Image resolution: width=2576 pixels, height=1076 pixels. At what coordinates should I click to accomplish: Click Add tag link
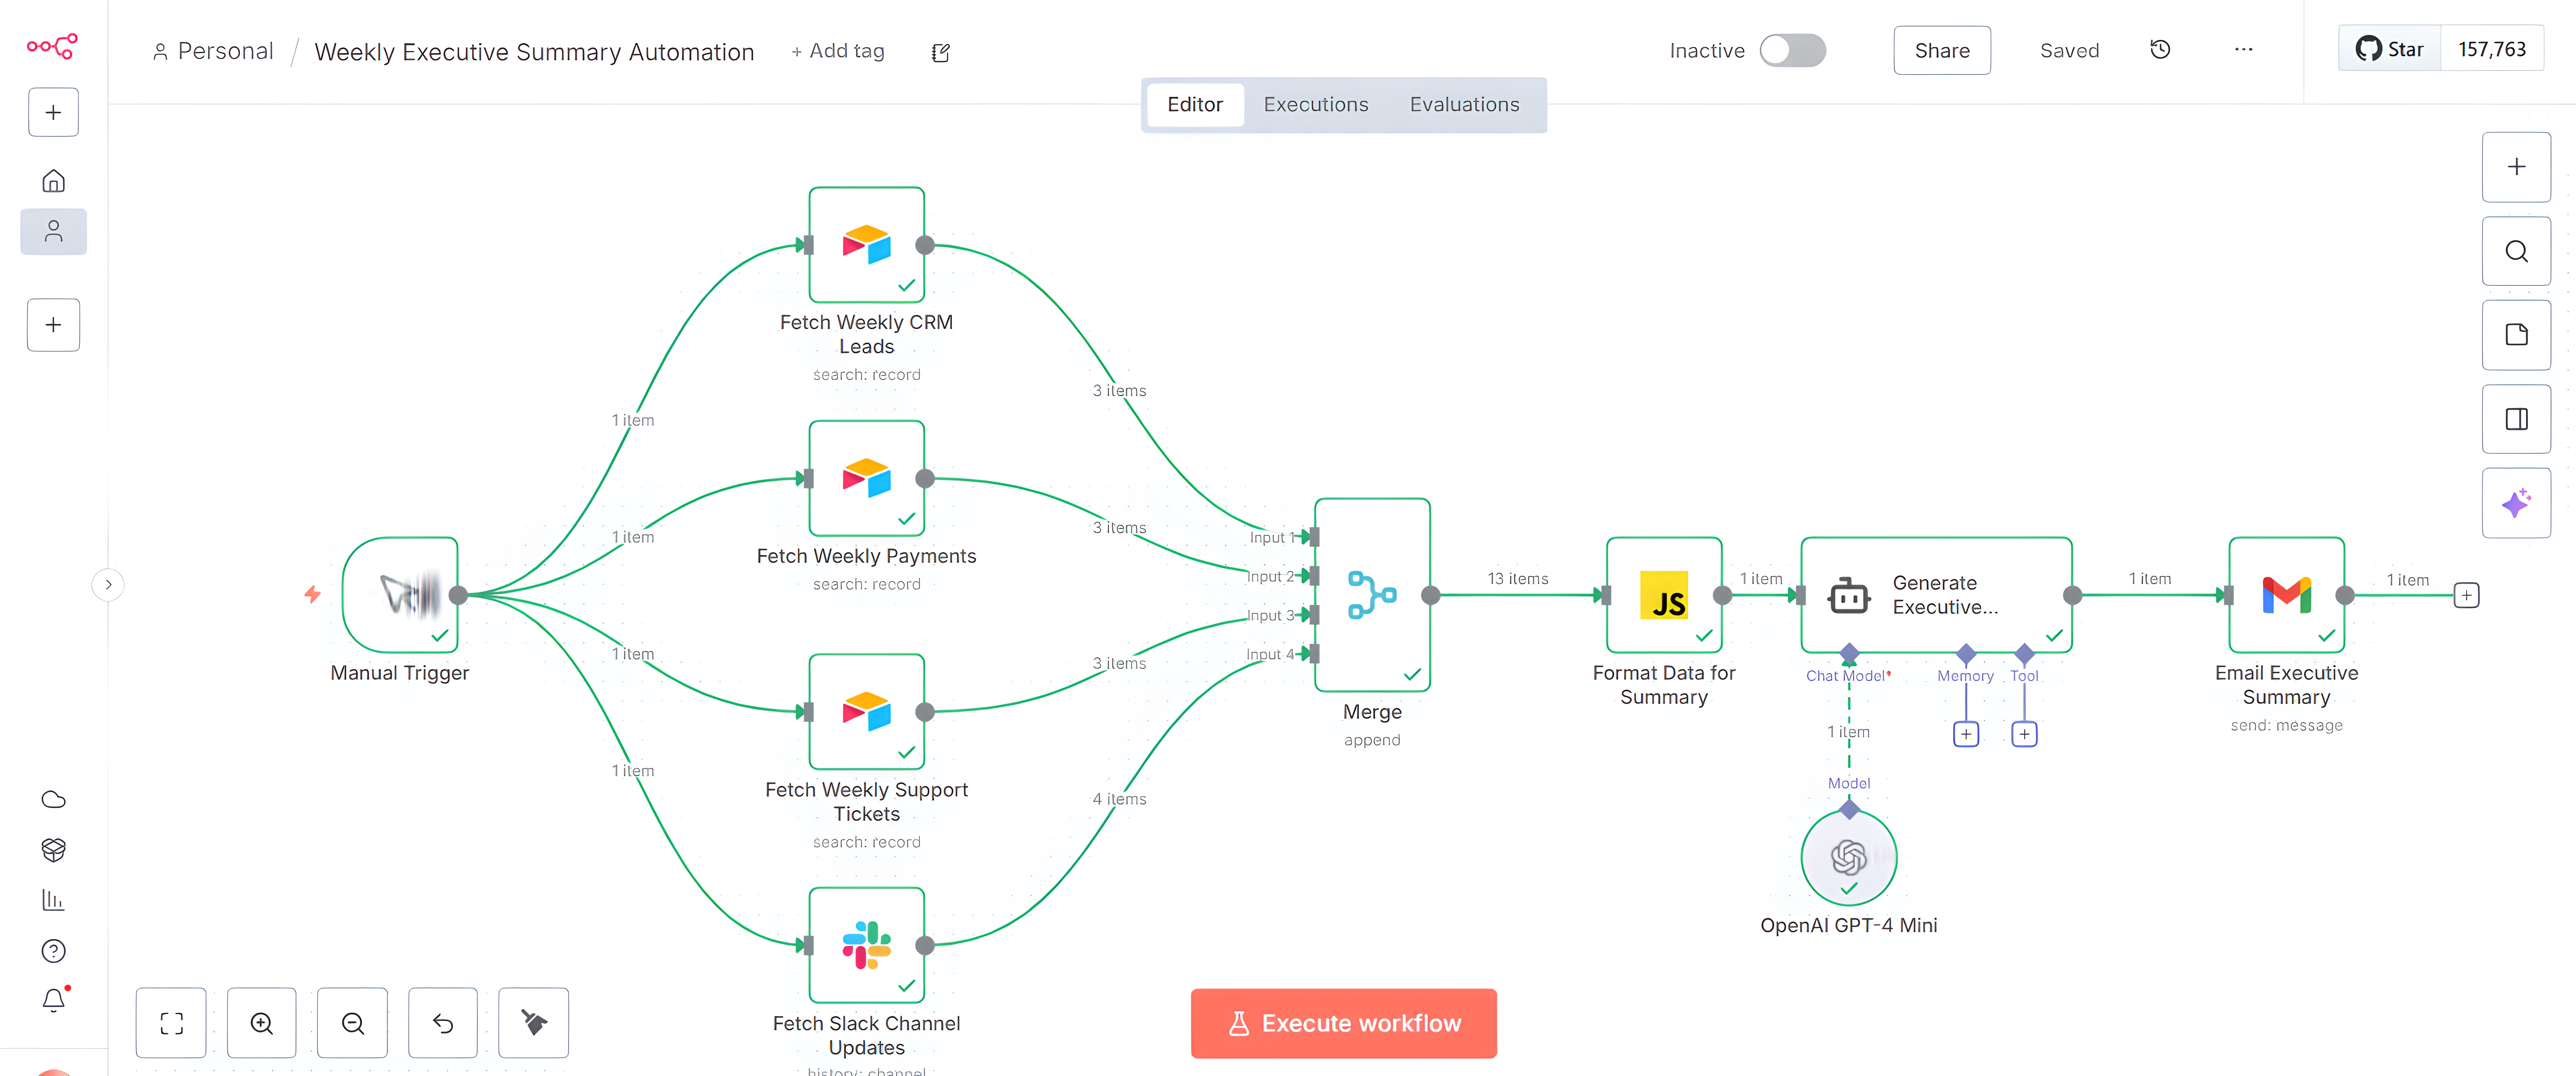coord(838,51)
